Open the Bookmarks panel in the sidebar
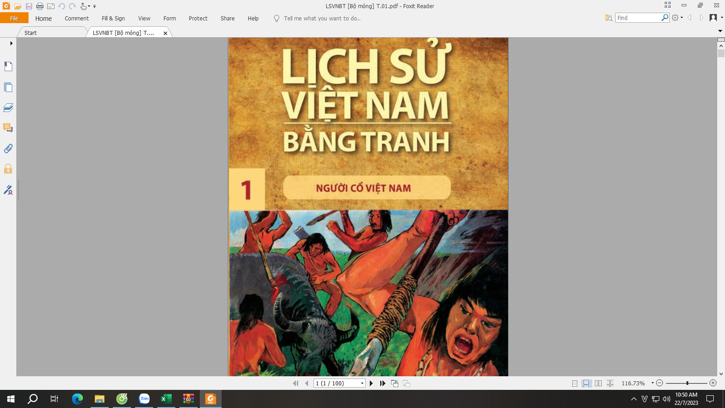Viewport: 725px width, 408px height. (x=8, y=67)
